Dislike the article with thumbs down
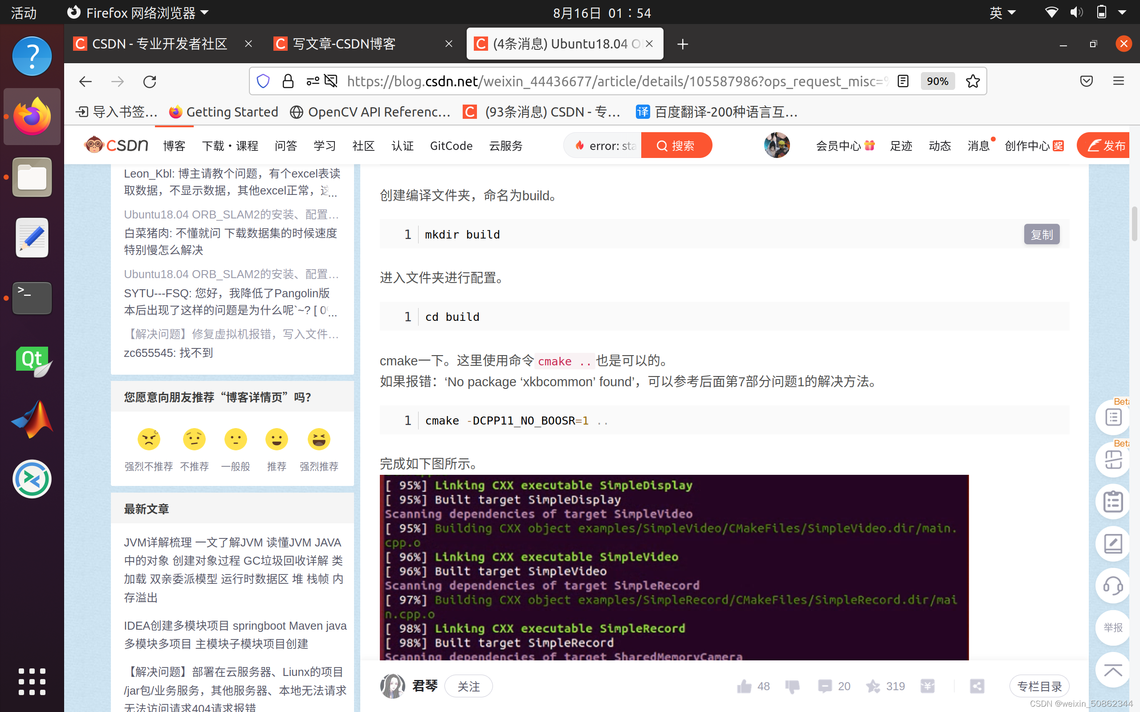Image resolution: width=1140 pixels, height=712 pixels. [792, 686]
